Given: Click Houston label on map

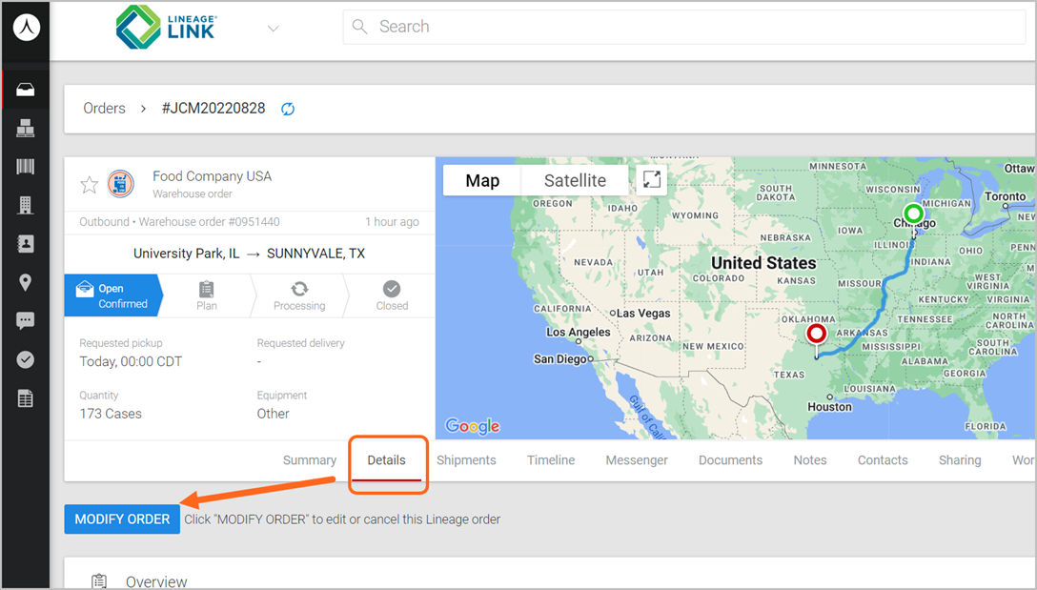Looking at the screenshot, I should (x=829, y=407).
